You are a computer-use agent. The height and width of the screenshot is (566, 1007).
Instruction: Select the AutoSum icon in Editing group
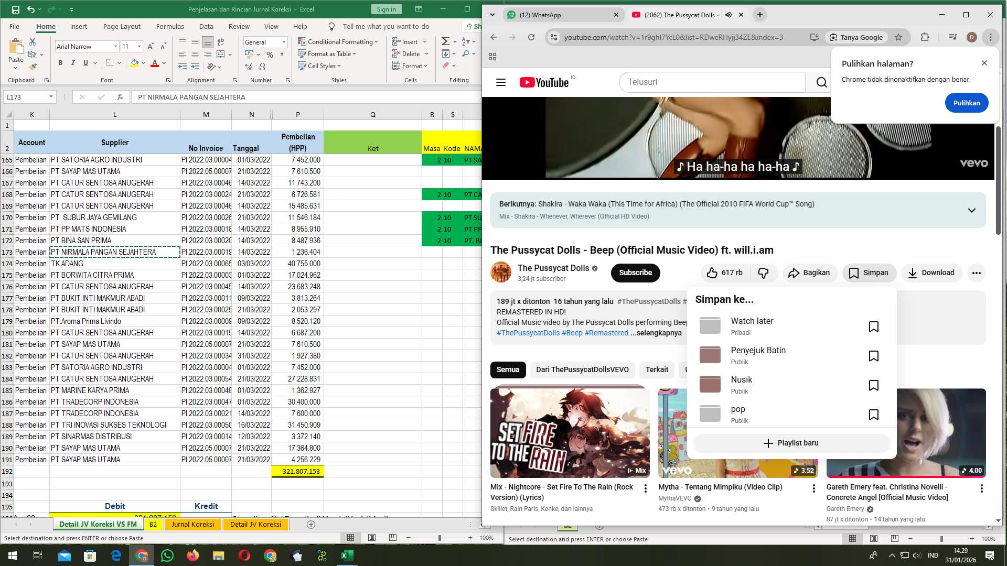point(445,40)
